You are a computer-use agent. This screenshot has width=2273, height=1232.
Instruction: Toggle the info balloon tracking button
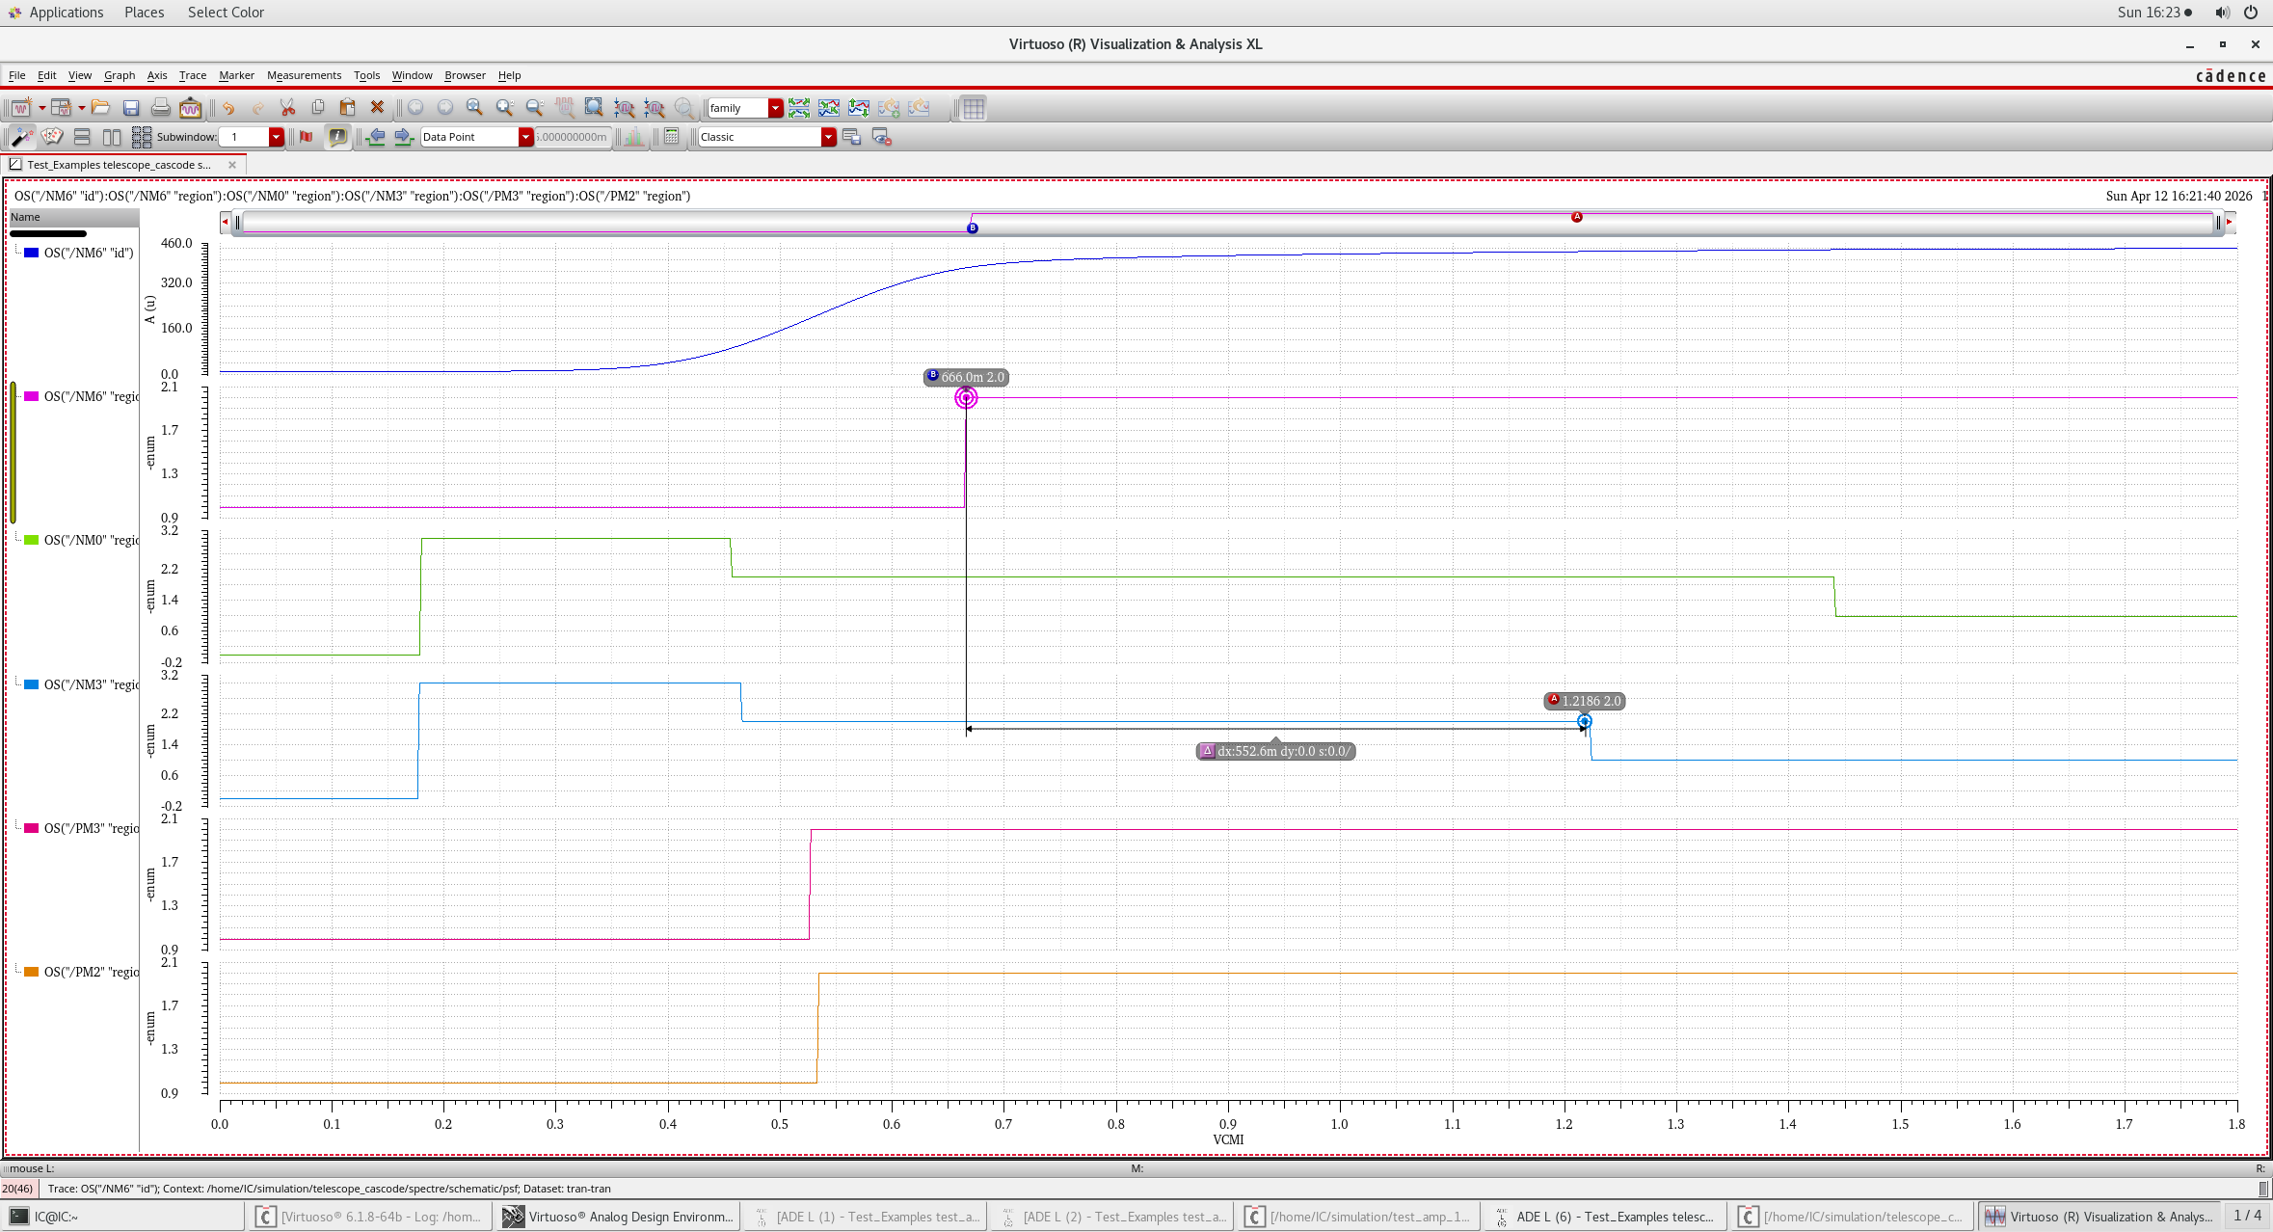click(x=337, y=137)
